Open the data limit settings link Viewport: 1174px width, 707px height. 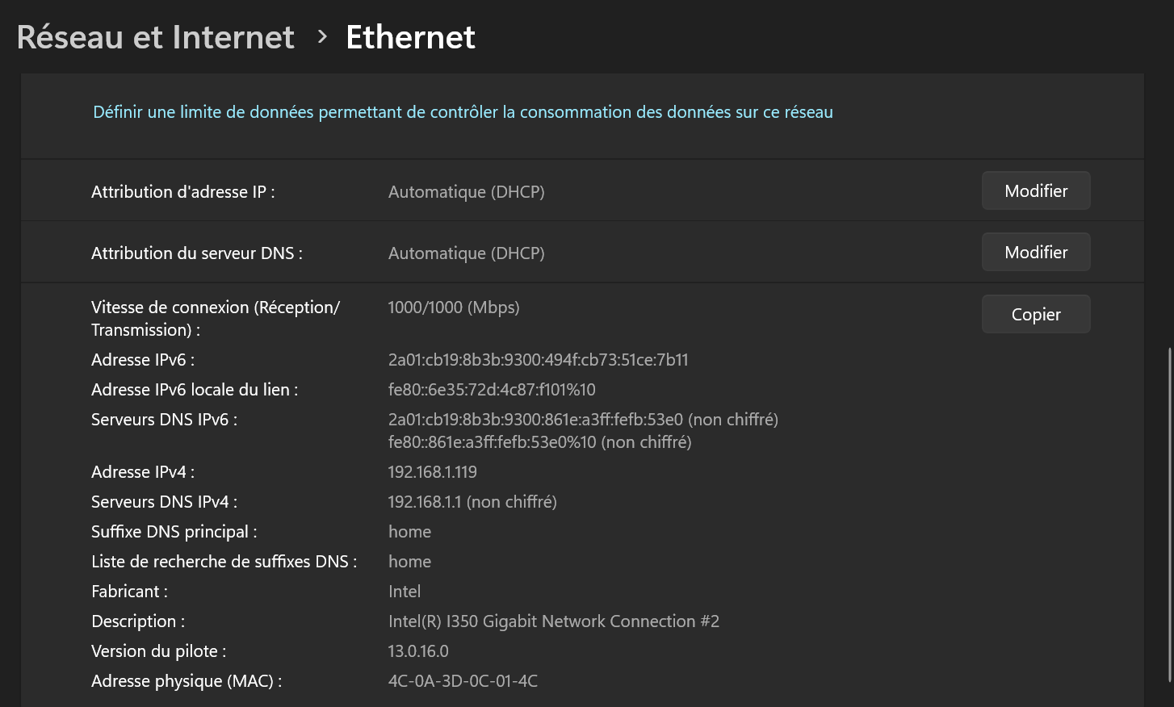(463, 112)
